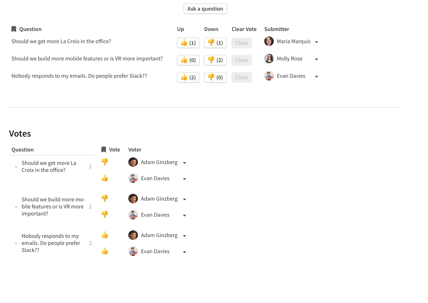Click Maria Marquis's avatar
428x303 pixels.
(269, 42)
